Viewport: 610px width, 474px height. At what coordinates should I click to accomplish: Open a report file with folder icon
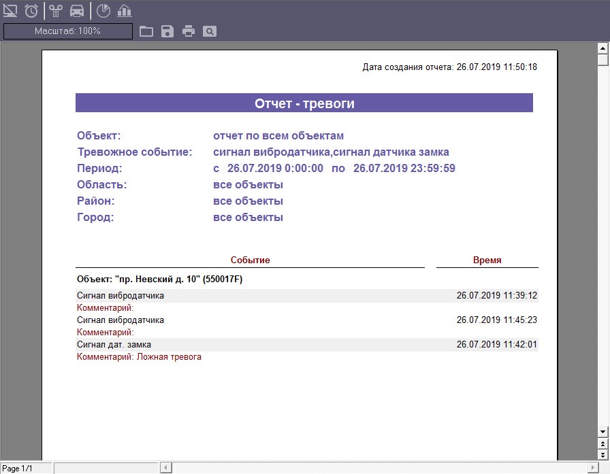click(146, 31)
